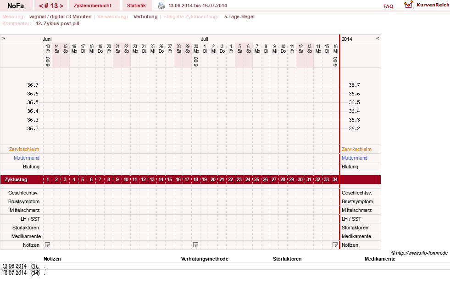The width and height of the screenshot is (450, 295).
Task: Click the date column 13. Fr in June
Action: (48, 49)
